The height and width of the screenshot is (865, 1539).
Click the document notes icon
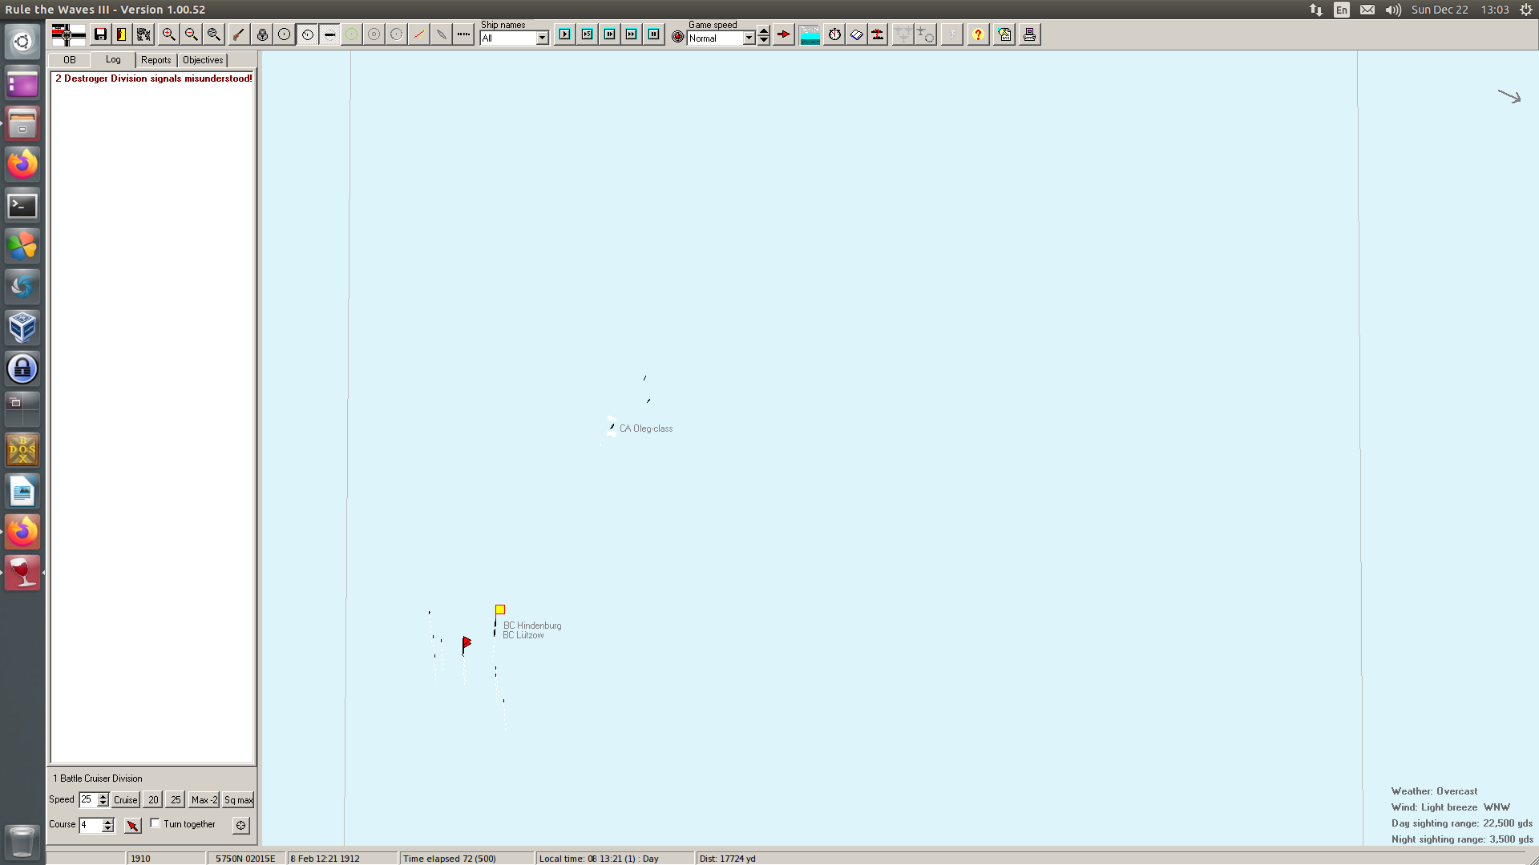click(1004, 34)
